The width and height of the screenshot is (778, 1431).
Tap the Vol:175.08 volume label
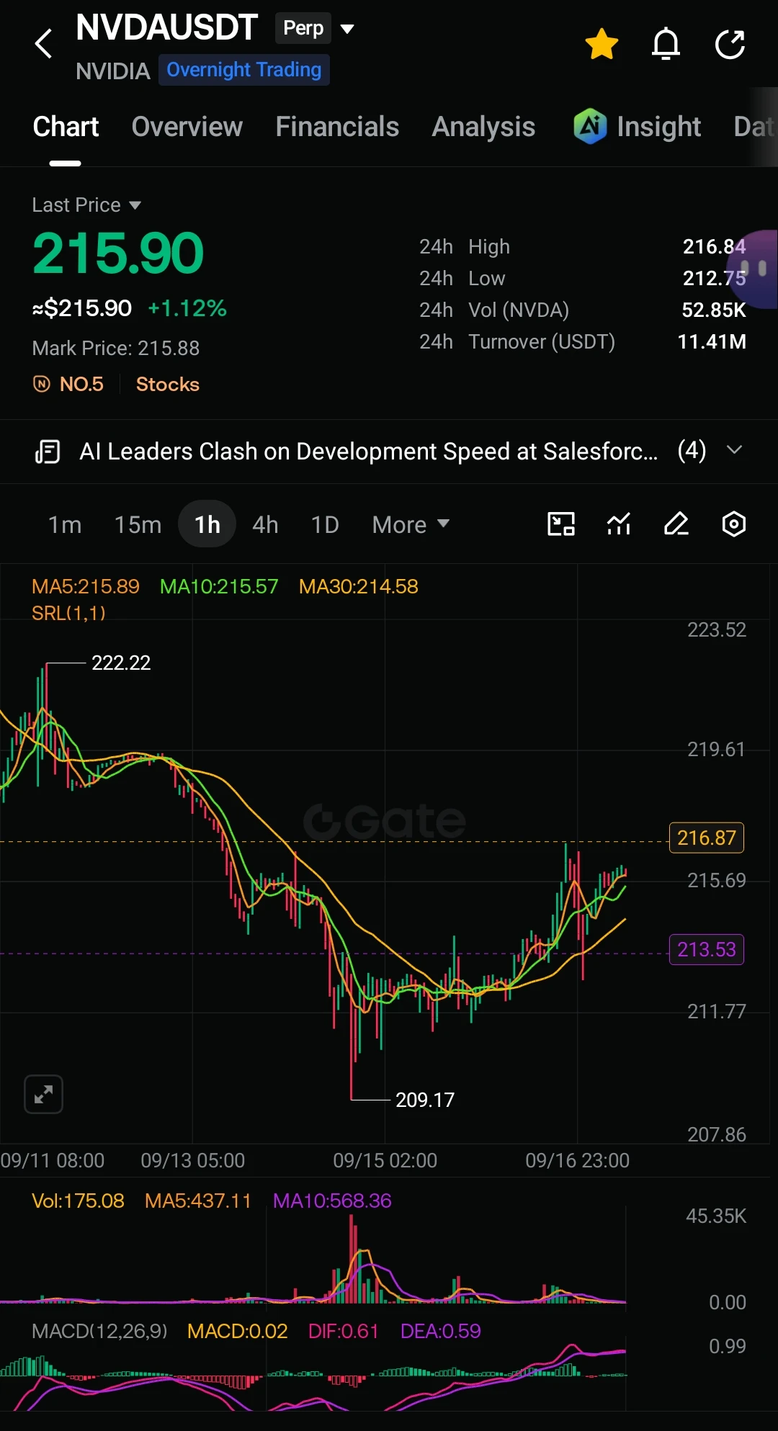coord(78,1201)
